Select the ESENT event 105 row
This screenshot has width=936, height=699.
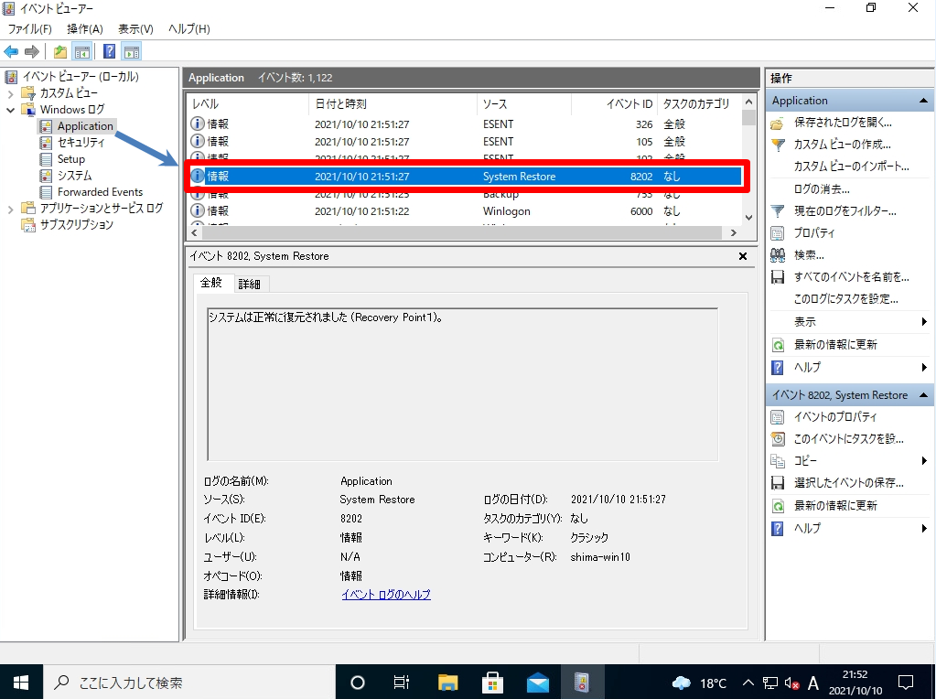pos(464,142)
